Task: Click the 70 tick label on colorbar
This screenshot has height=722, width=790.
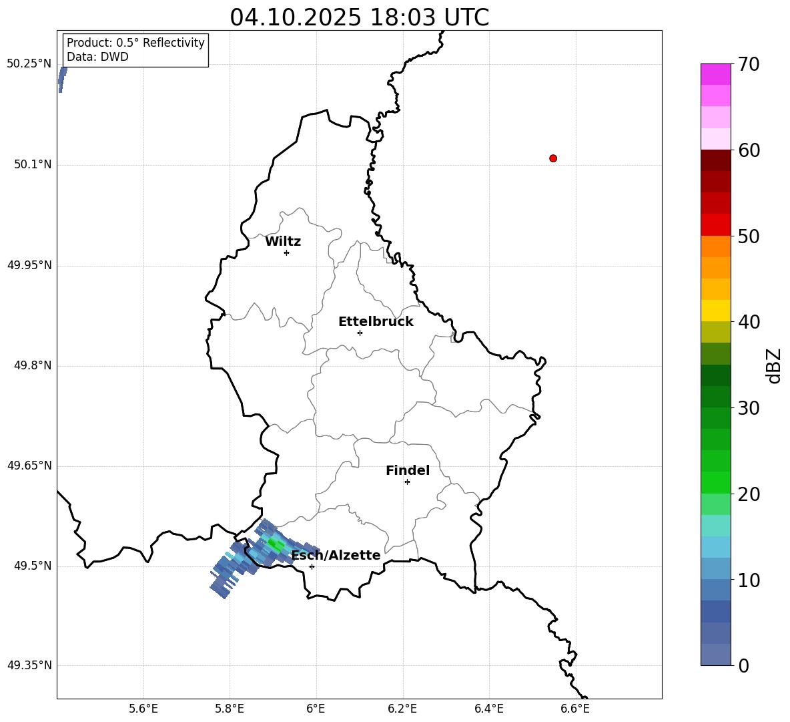Action: pyautogui.click(x=749, y=65)
